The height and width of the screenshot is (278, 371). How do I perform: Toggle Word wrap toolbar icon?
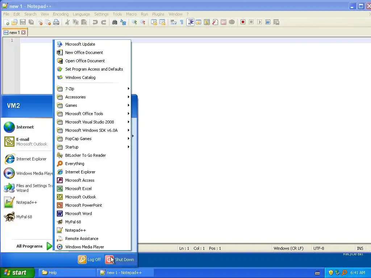[174, 22]
